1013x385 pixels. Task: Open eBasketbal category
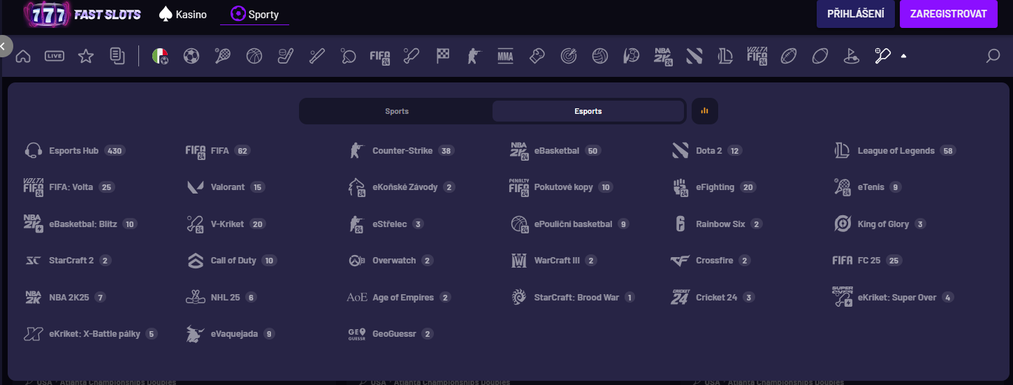pyautogui.click(x=555, y=150)
